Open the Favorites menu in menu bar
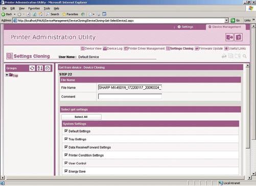 (34, 8)
